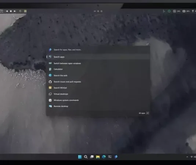Pause media playback in top bar
This screenshot has height=165, width=196.
(x=11, y=11)
